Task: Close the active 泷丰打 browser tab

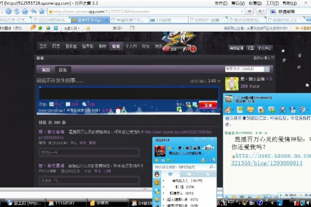Action: 107,20
